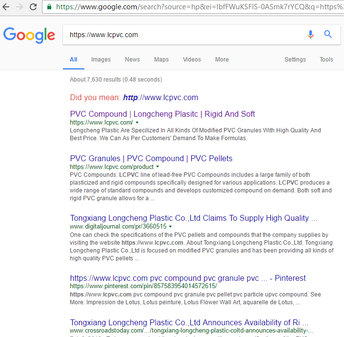Screen dimensions: 344x337
Task: Click snippet starting 'One can check the specifications'
Action: pyautogui.click(x=202, y=247)
